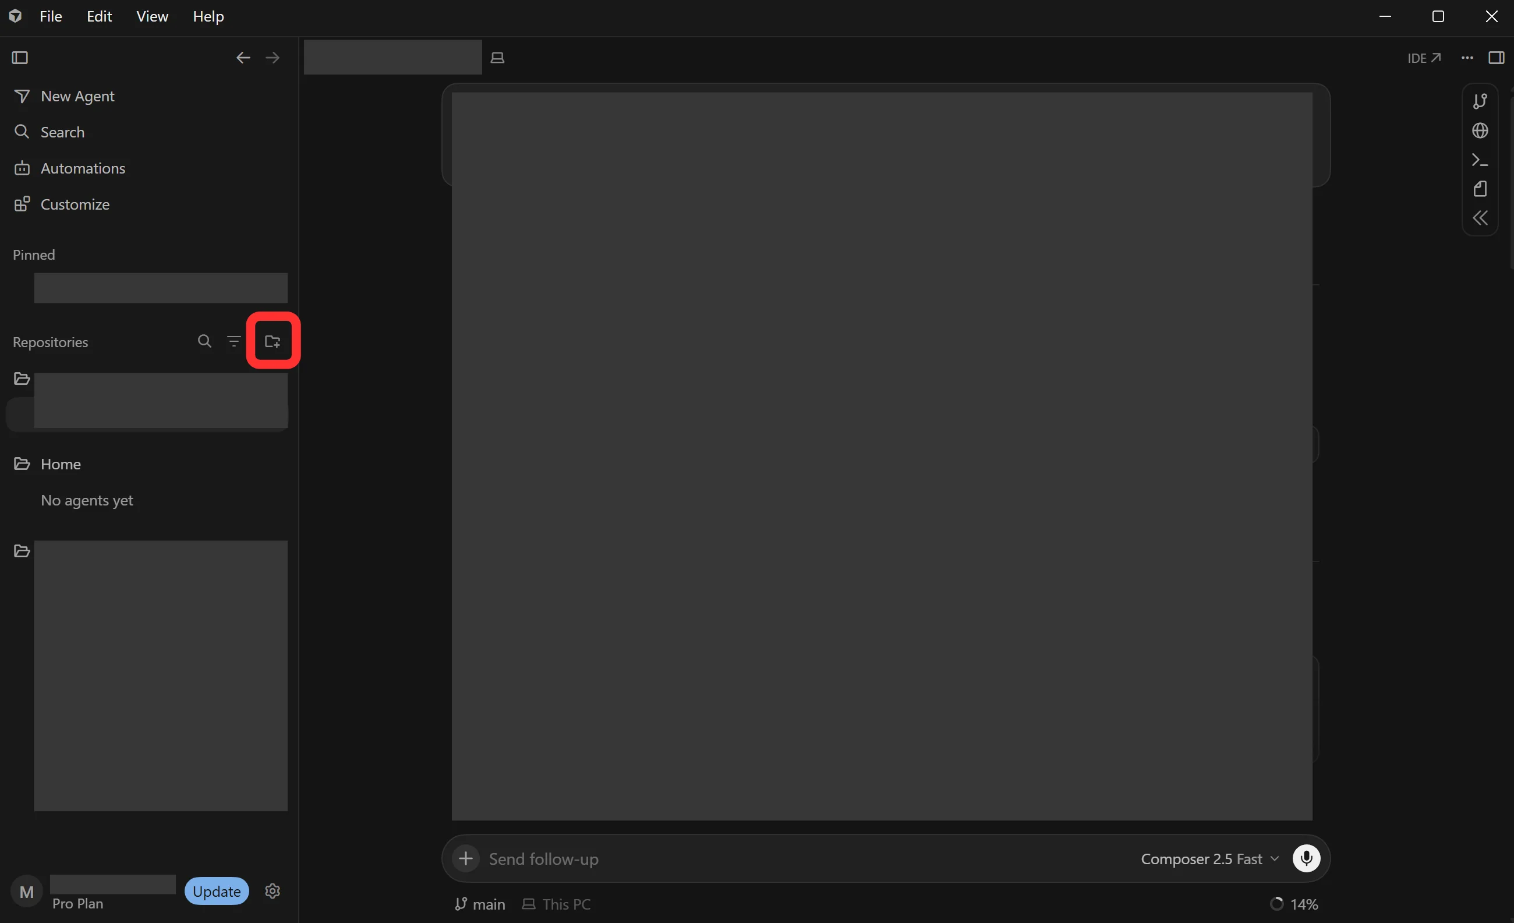Image resolution: width=1514 pixels, height=923 pixels.
Task: Go forward with the right arrow
Action: coord(273,58)
